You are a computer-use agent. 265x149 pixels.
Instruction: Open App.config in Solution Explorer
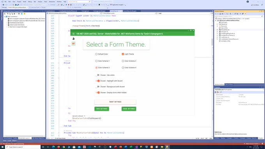click(224, 28)
